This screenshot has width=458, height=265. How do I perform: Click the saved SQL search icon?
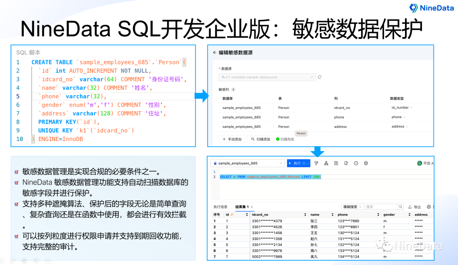pyautogui.click(x=346, y=163)
